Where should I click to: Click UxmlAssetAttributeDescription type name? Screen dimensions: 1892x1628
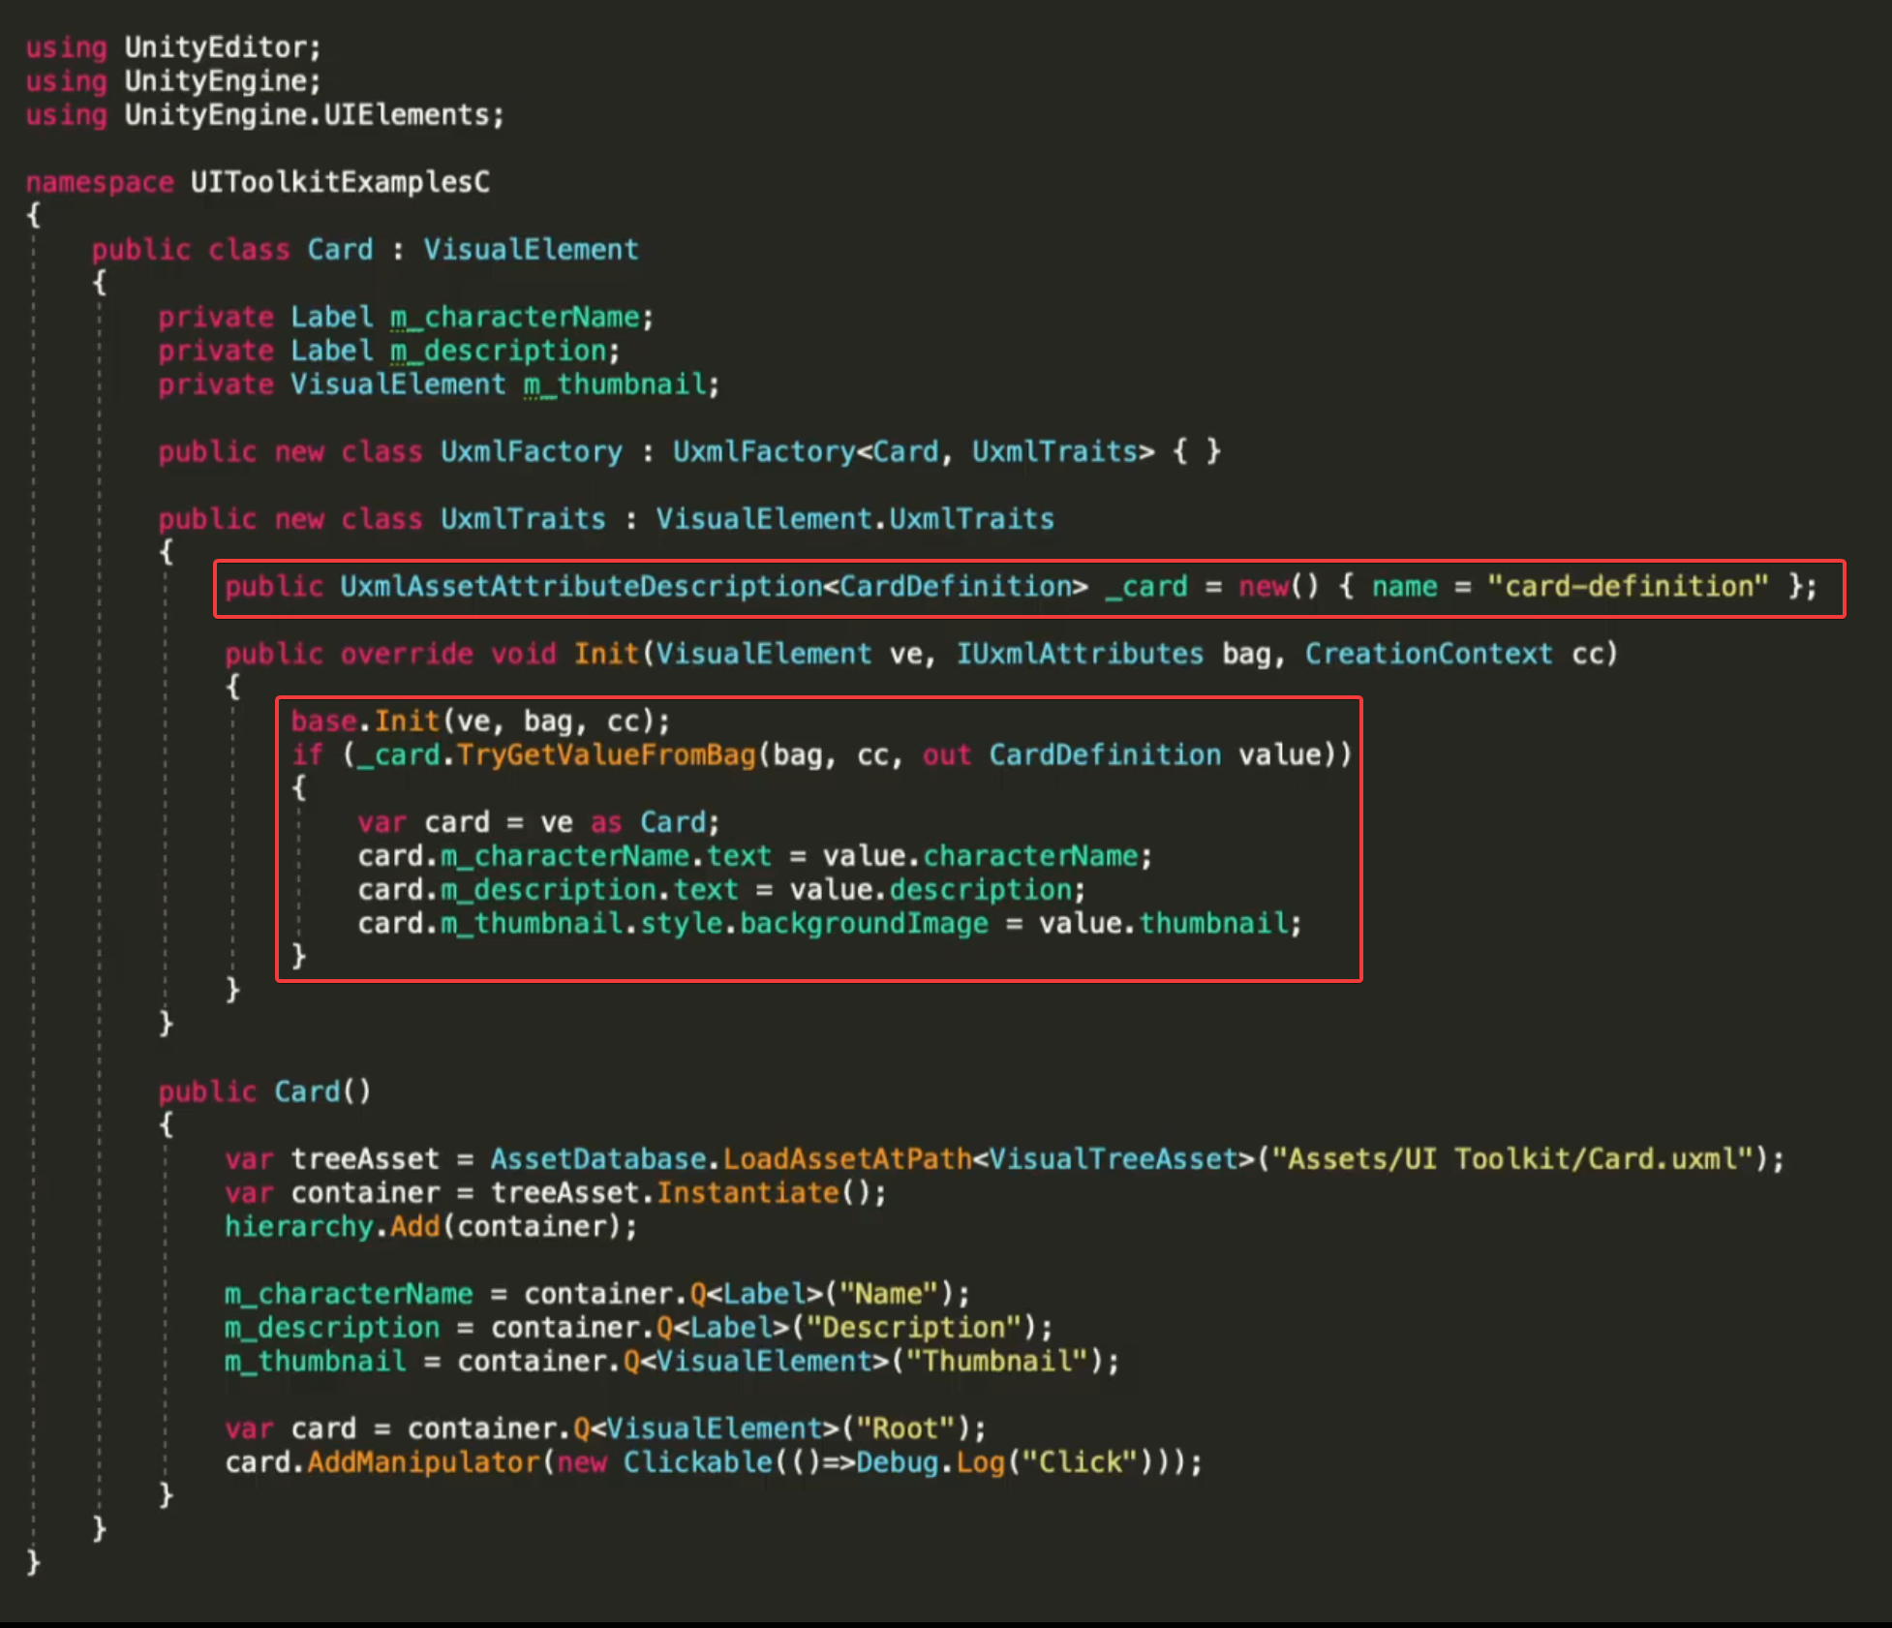[x=581, y=587]
